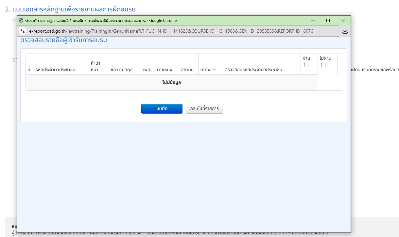
Task: Click the globe icon in window title bar
Action: [x=21, y=21]
